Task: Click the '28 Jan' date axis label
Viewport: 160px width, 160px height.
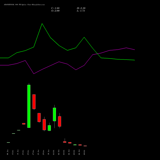Action: coord(38,152)
